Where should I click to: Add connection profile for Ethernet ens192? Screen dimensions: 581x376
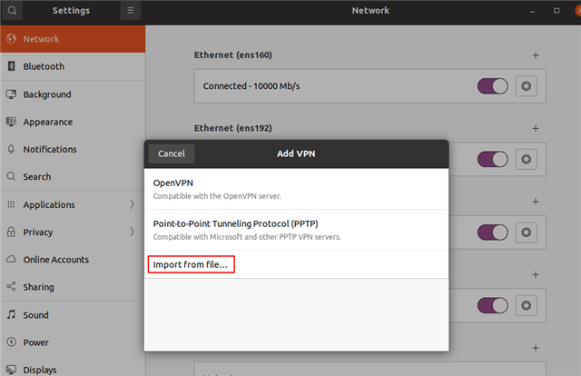click(536, 128)
